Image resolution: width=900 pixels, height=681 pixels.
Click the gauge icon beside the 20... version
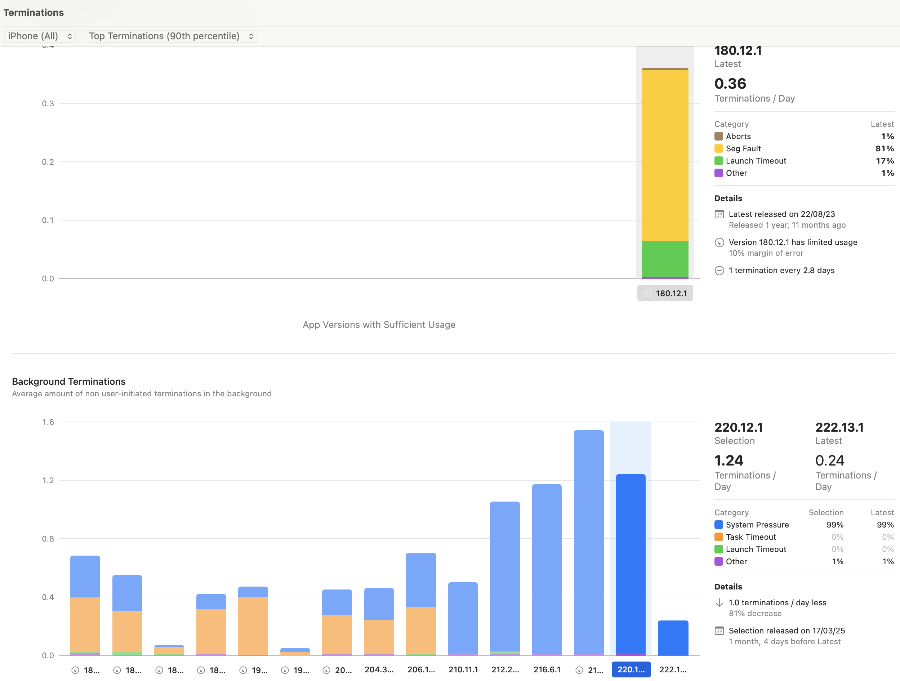click(x=326, y=670)
